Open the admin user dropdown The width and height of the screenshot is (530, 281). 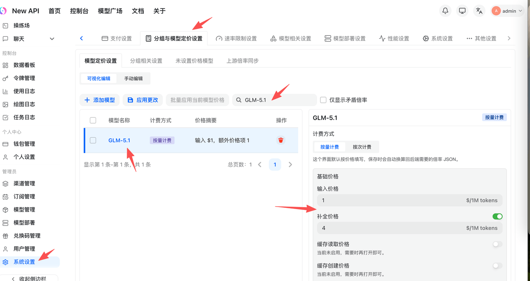508,11
